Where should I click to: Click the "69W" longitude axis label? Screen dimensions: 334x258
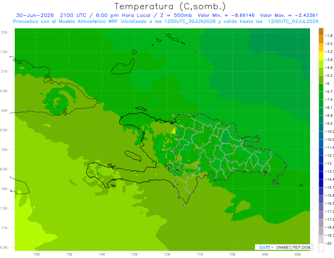coord(265,254)
